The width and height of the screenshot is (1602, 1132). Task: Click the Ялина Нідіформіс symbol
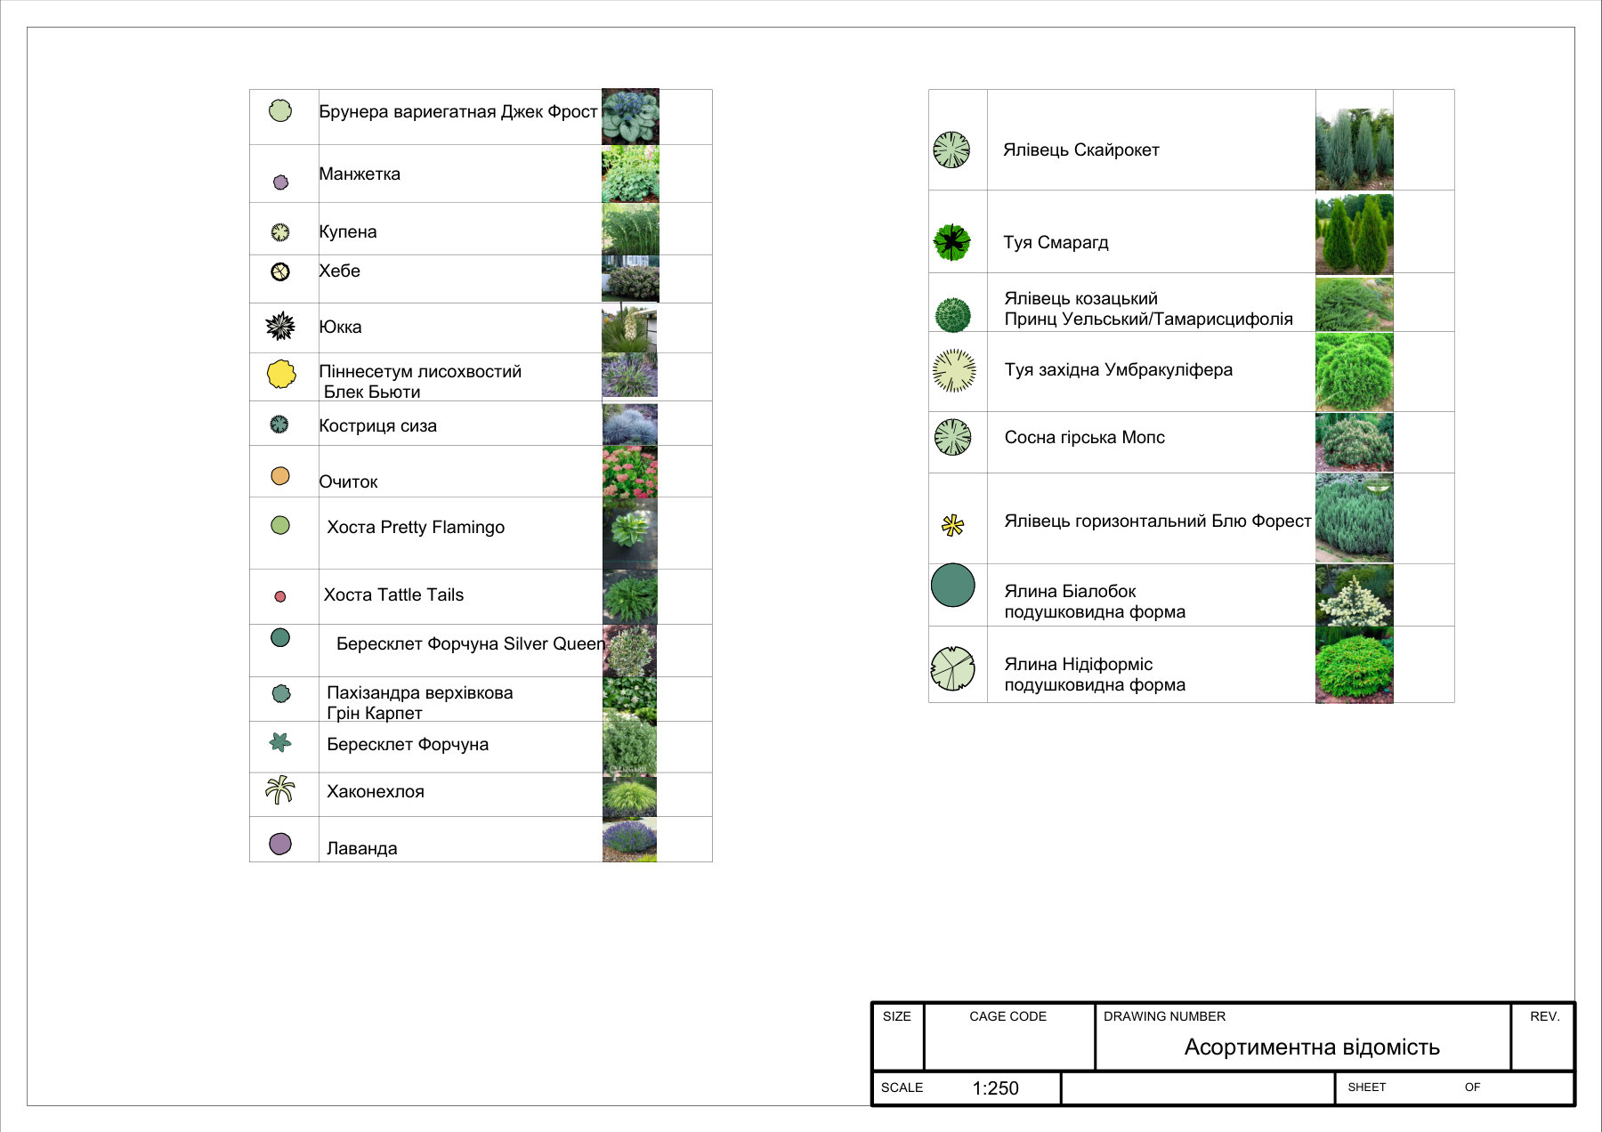pos(953,668)
